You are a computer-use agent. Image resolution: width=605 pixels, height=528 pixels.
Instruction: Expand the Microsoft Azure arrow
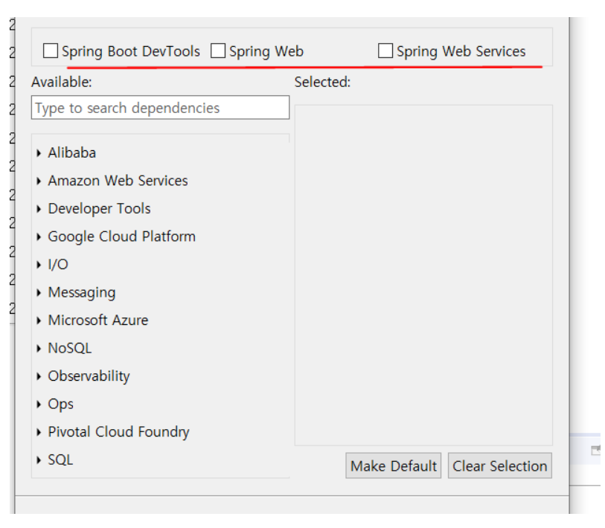[x=39, y=321]
